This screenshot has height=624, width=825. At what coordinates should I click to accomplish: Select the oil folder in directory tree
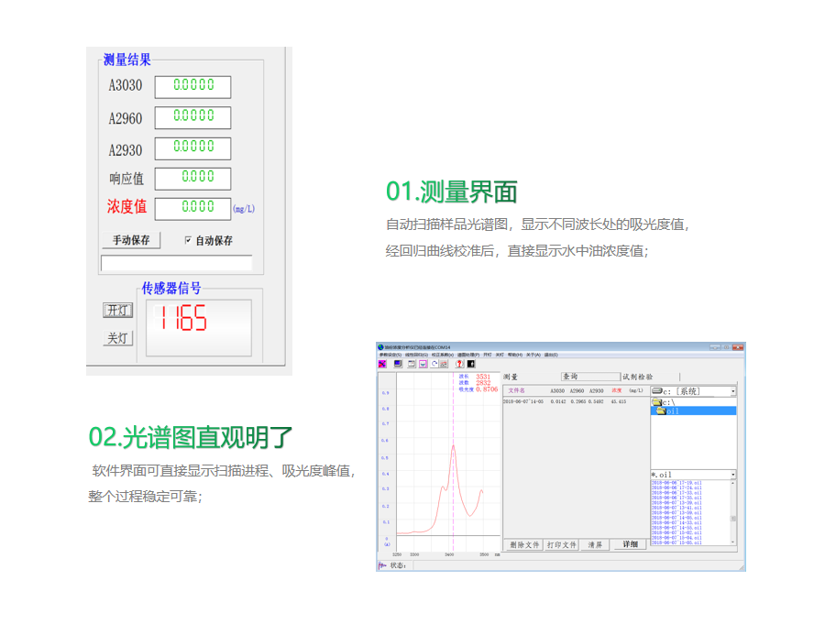[x=661, y=411]
